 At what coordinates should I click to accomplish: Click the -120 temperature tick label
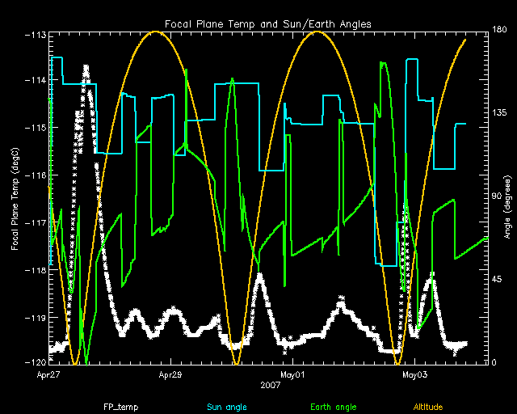pyautogui.click(x=36, y=361)
